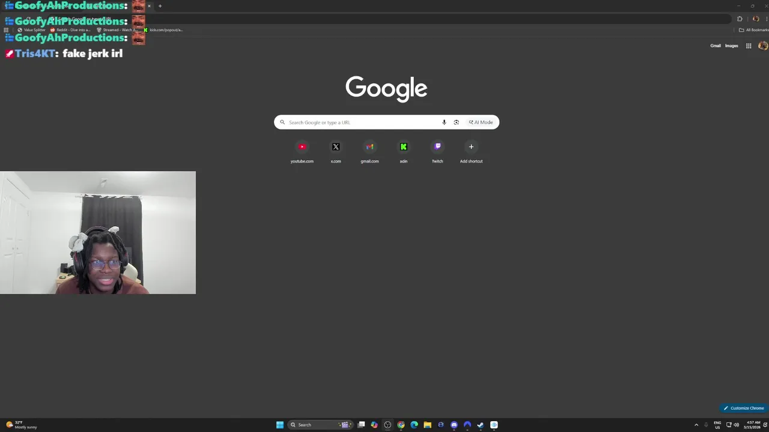Click the Chrome toolbar profile avatar
Screen dimensions: 769x432
[756, 19]
